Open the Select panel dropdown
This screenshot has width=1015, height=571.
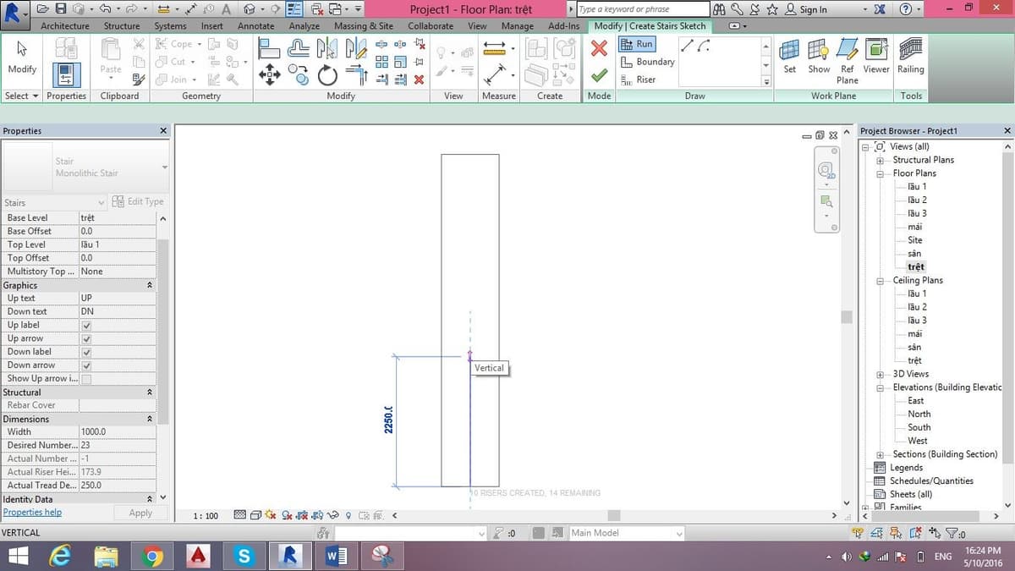tap(22, 96)
